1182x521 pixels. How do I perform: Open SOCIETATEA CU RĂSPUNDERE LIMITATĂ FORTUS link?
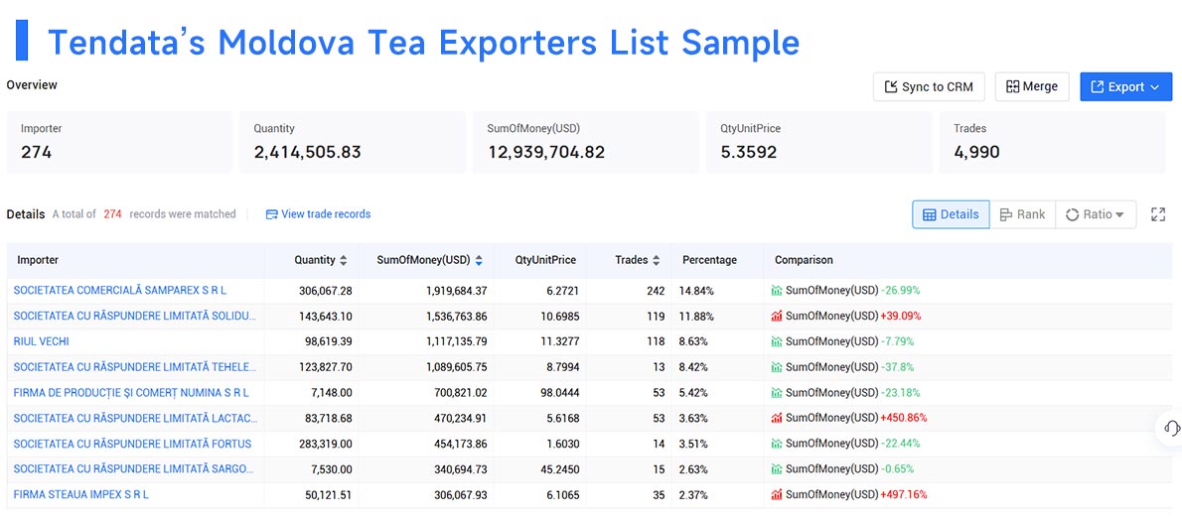pos(132,444)
